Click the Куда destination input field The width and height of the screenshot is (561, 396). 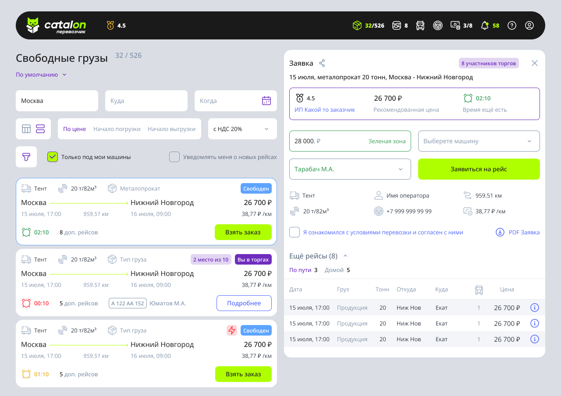[146, 101]
